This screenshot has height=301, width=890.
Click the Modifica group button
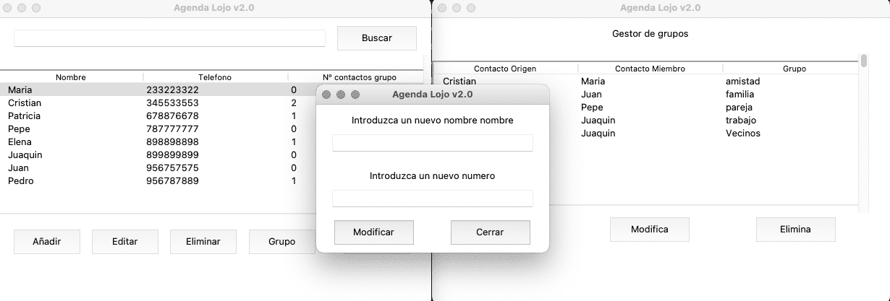tap(649, 230)
